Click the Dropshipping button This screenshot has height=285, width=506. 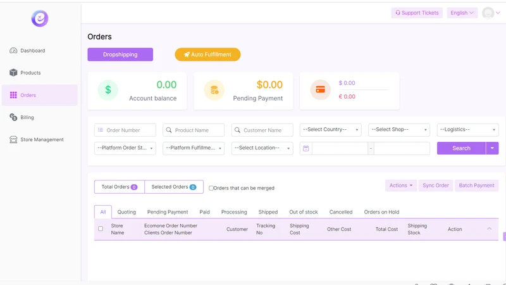click(120, 54)
